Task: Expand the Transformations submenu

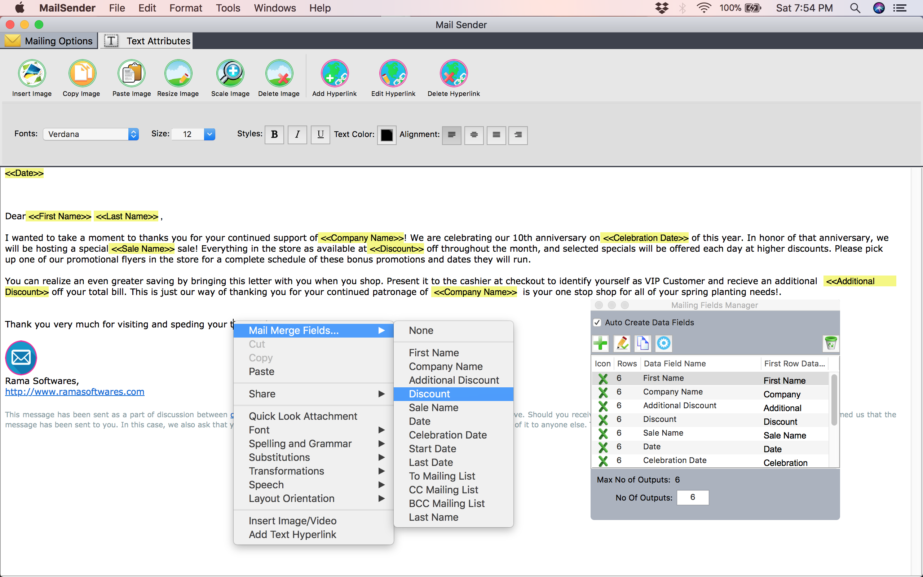Action: tap(314, 471)
